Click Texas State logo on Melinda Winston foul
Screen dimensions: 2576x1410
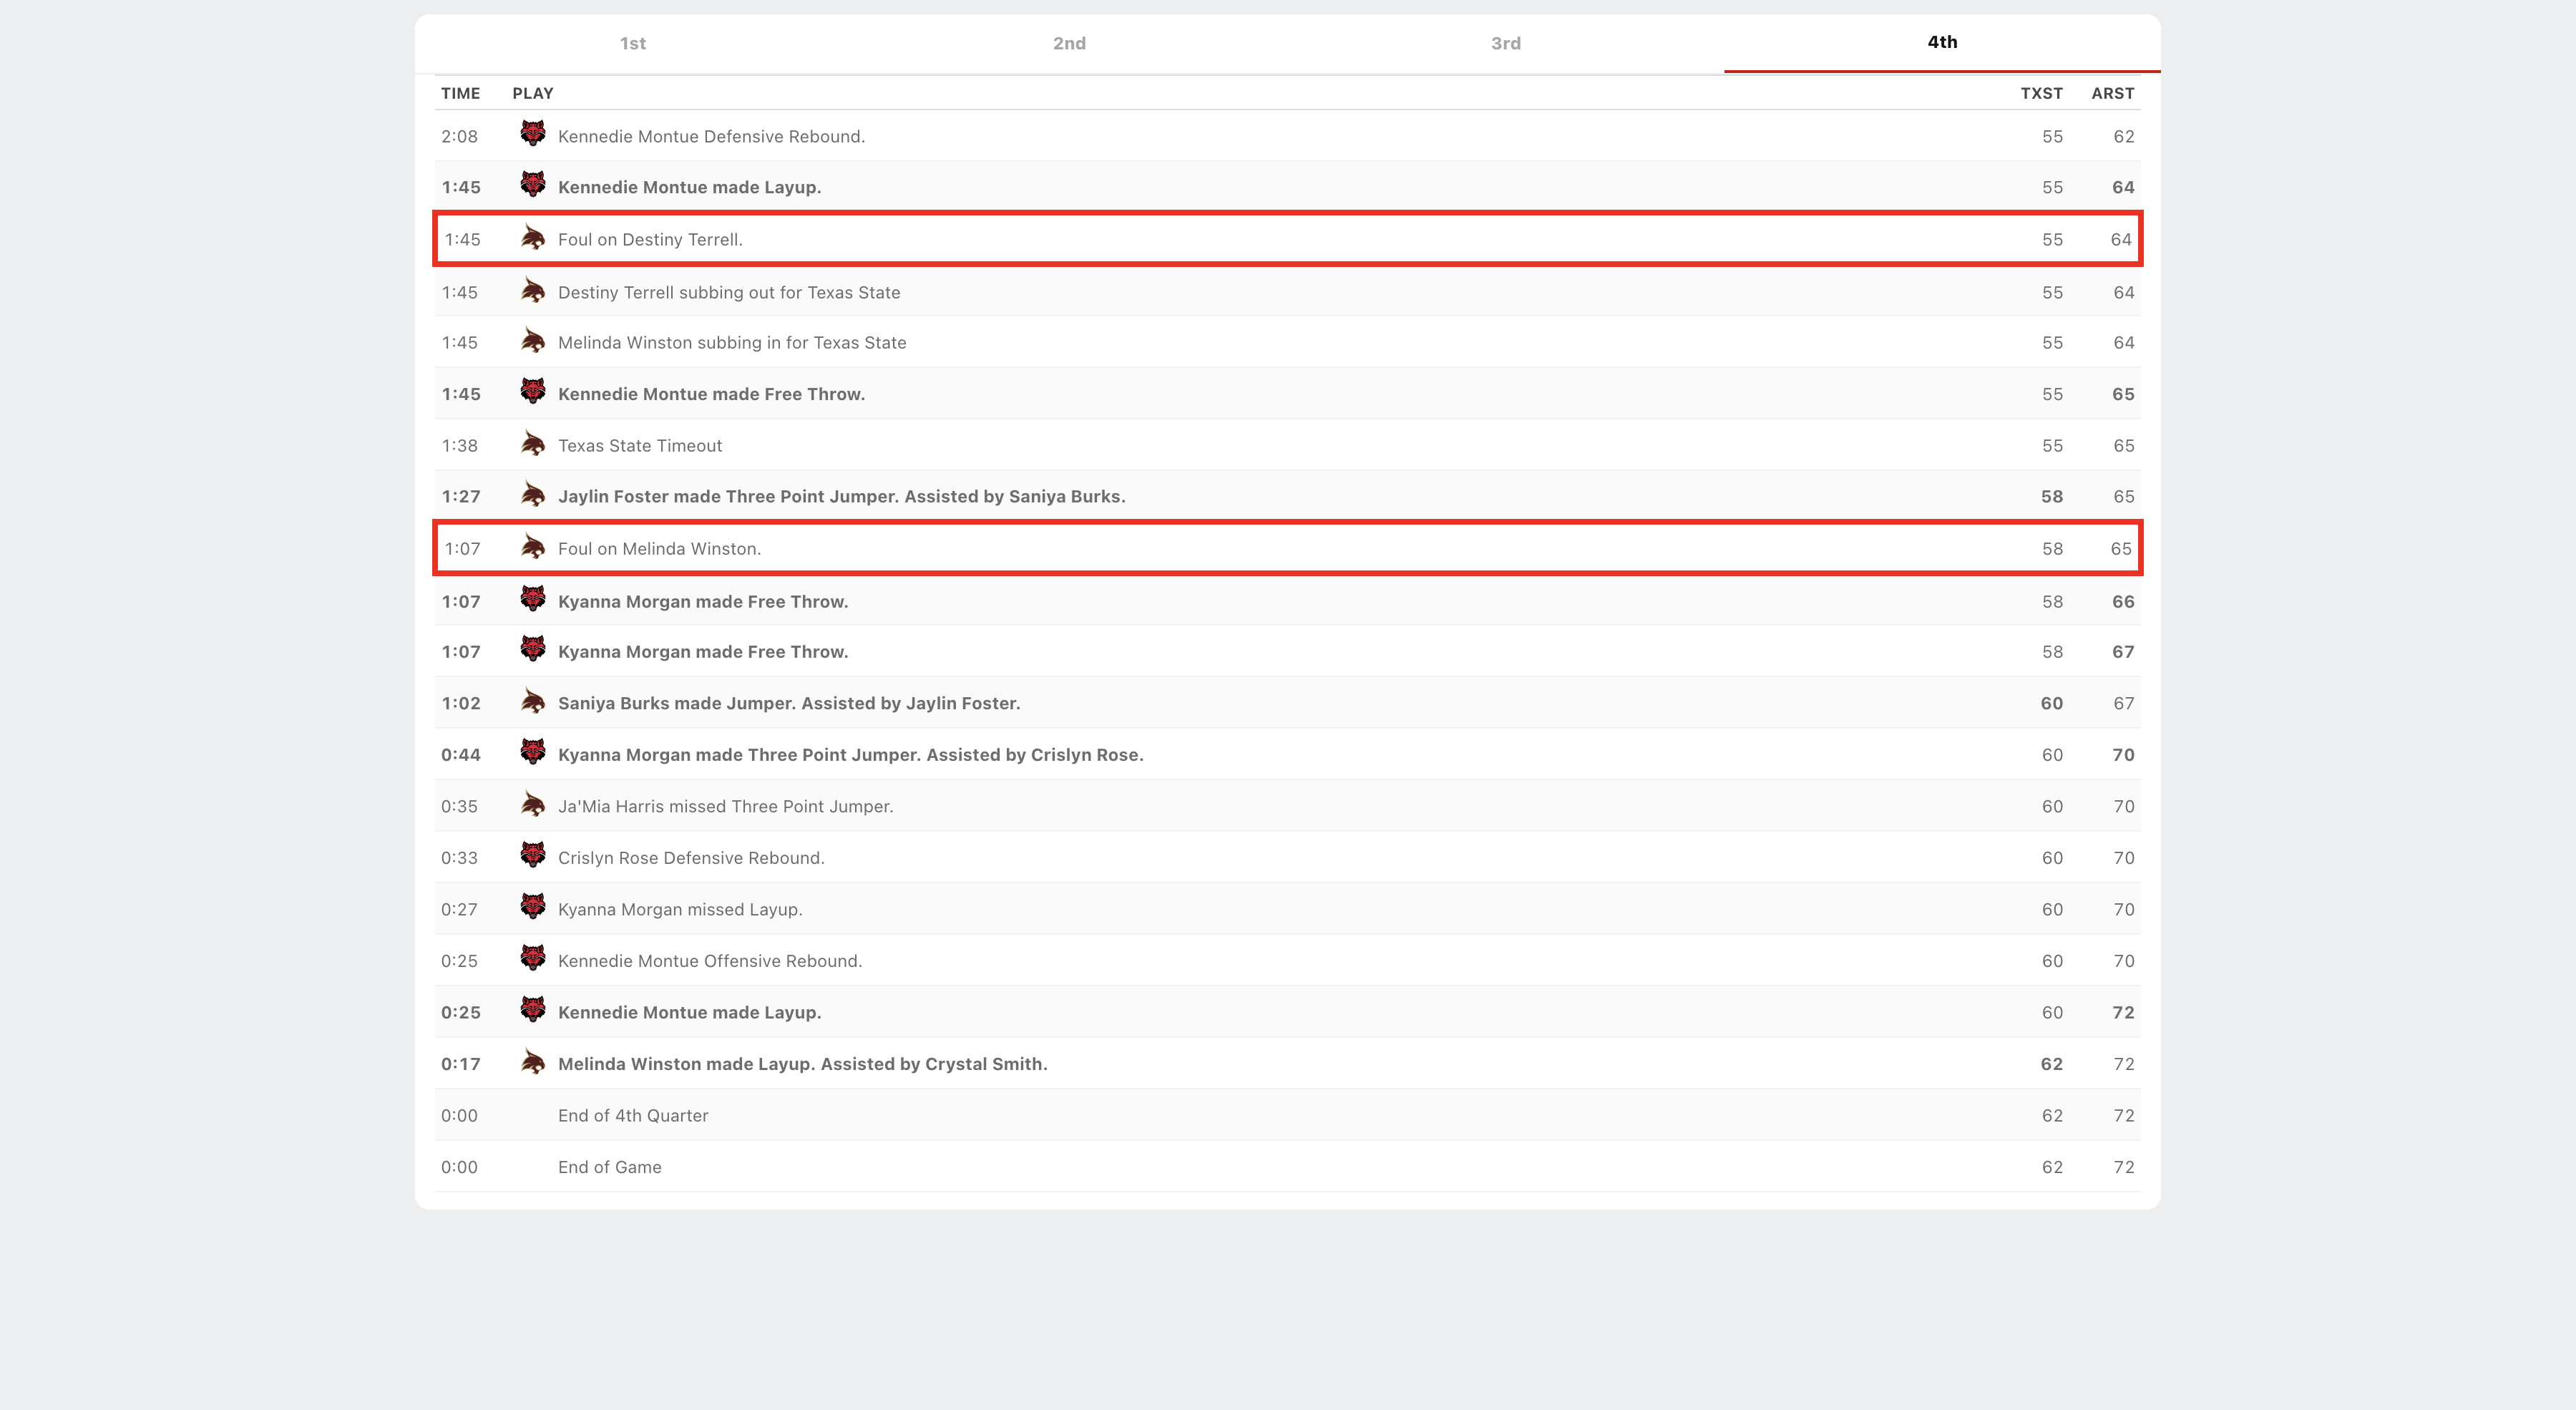click(x=532, y=547)
